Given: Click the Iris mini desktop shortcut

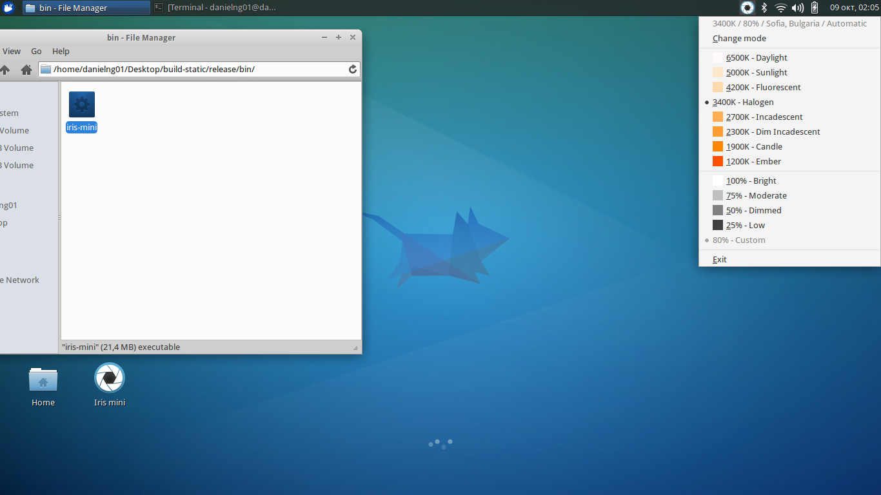Looking at the screenshot, I should pos(110,378).
